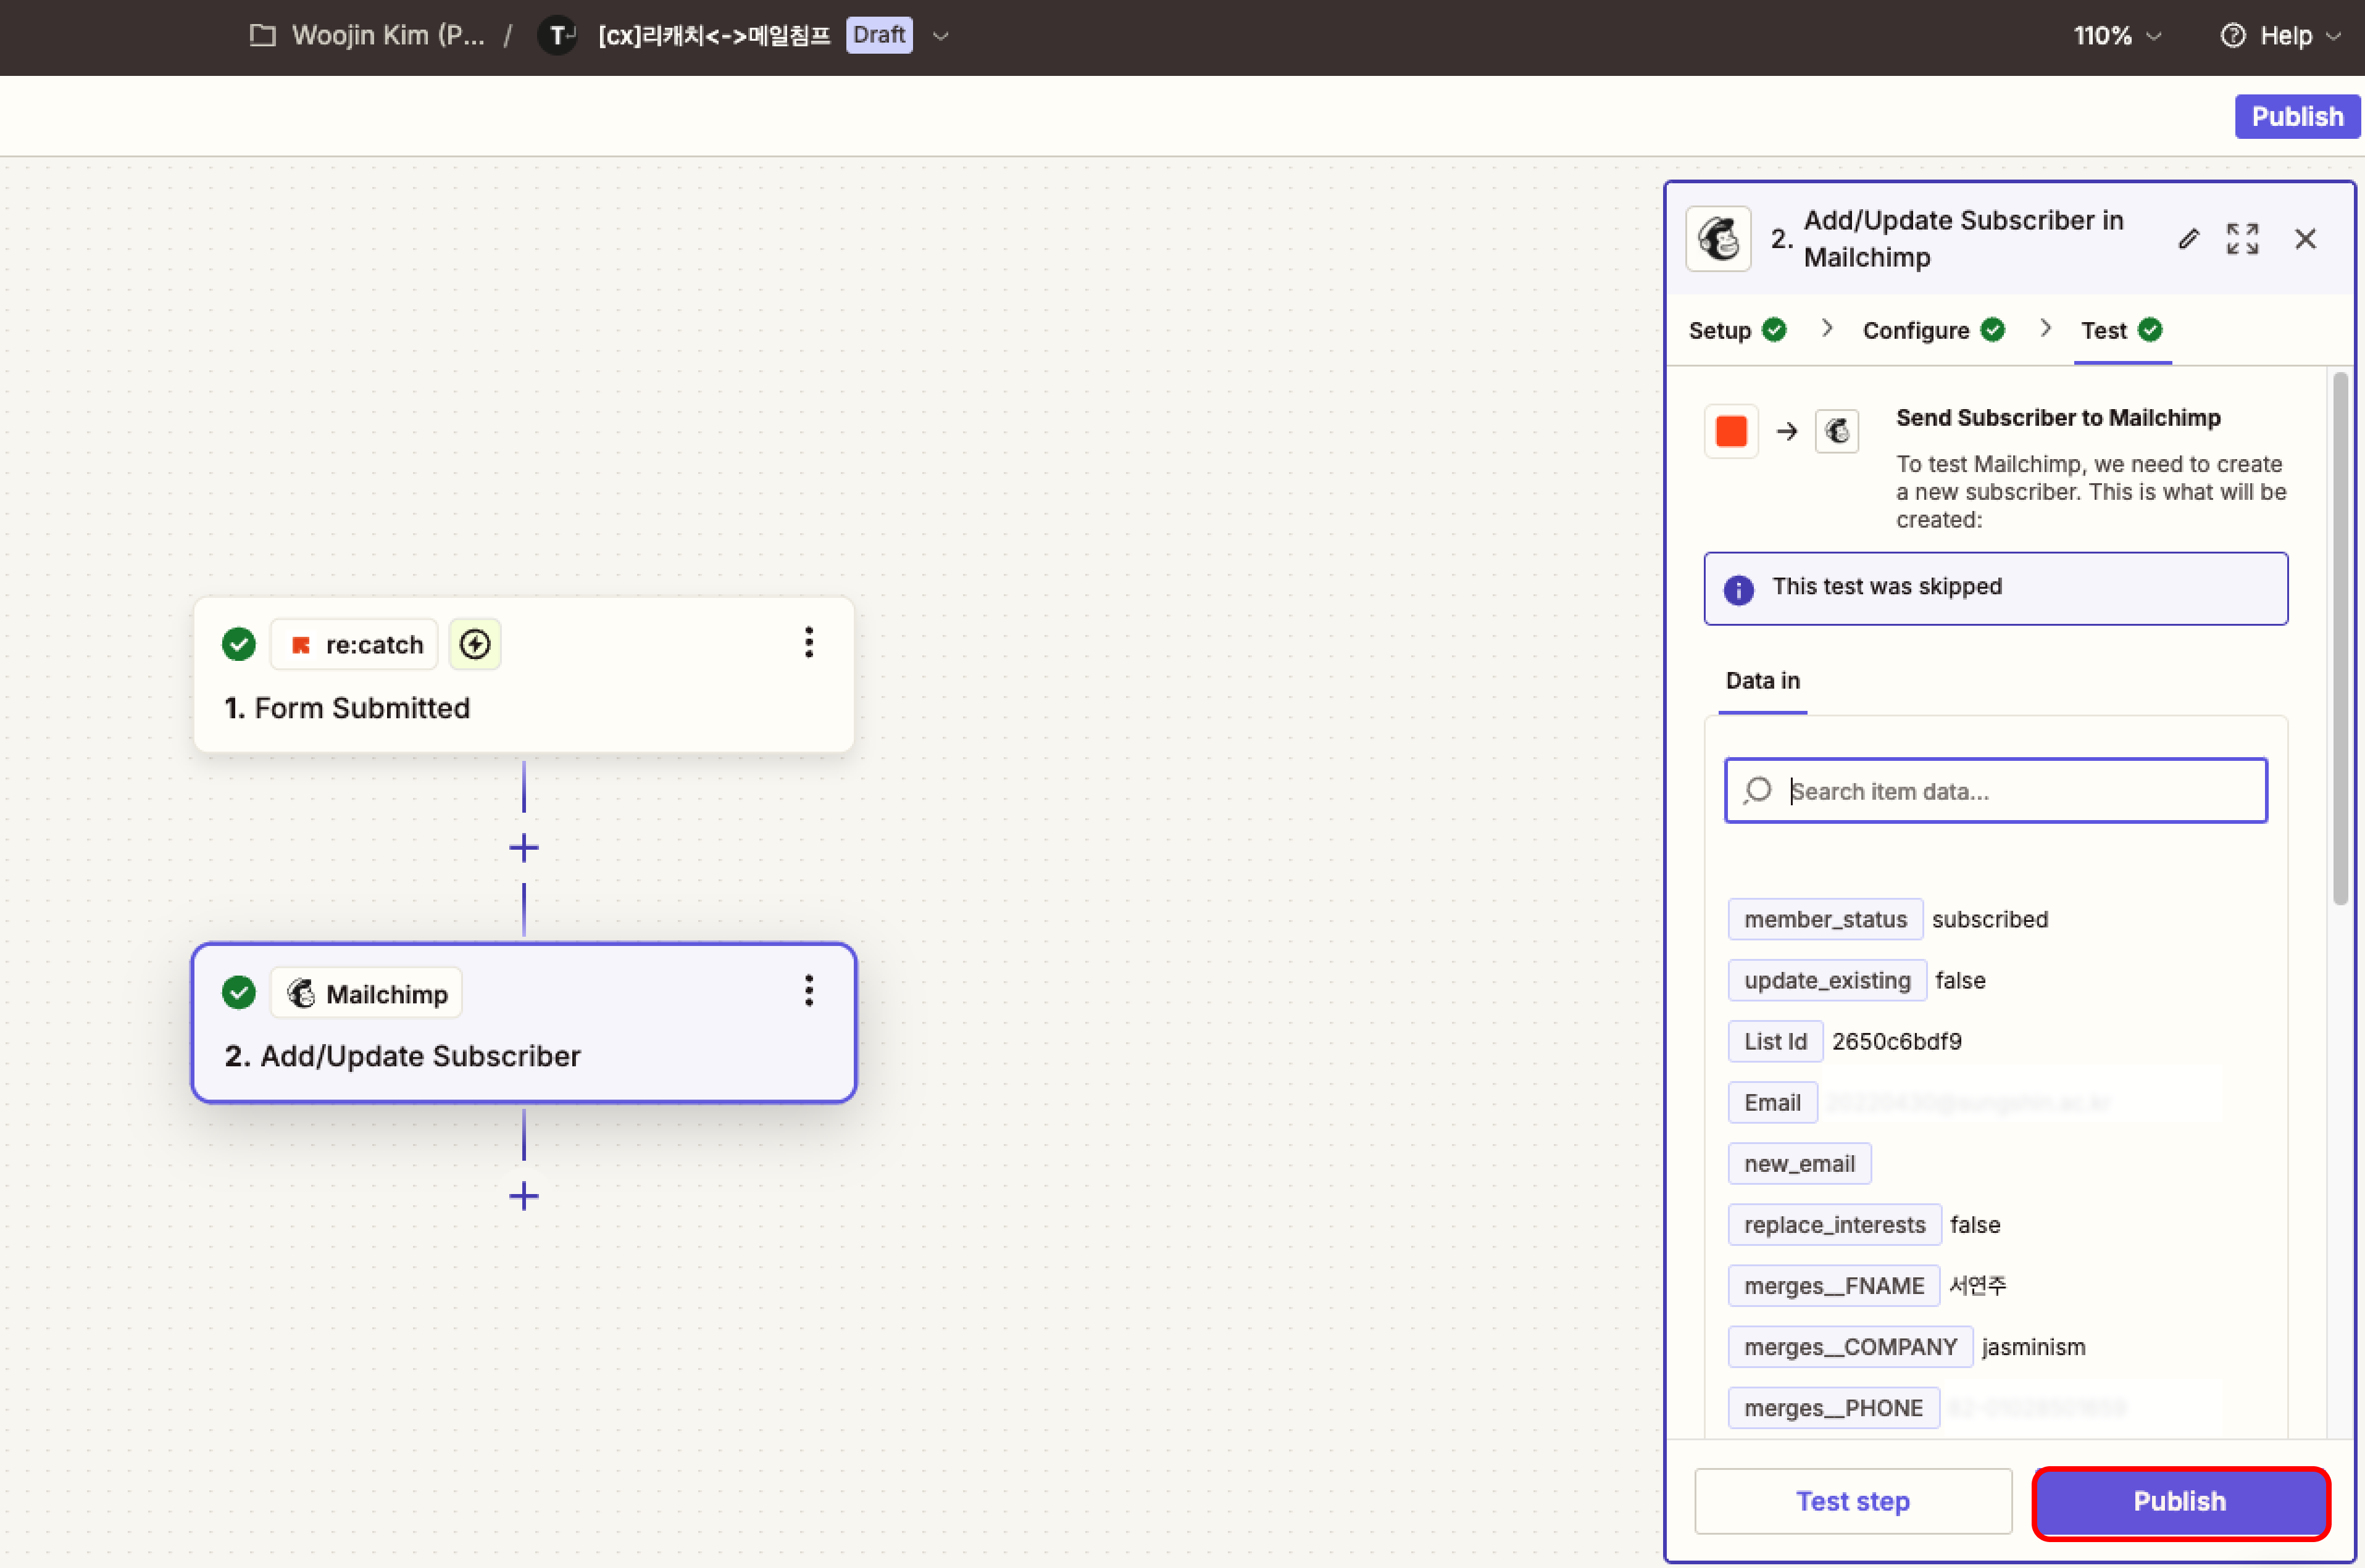Click the small Mailchimp destination icon

pyautogui.click(x=1837, y=431)
